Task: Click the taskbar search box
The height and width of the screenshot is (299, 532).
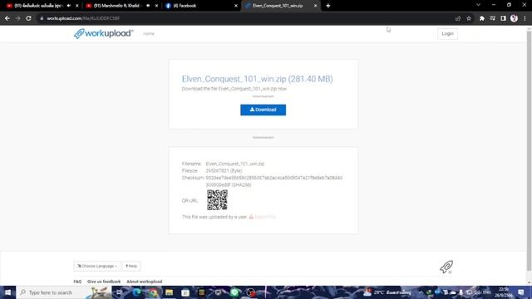Action: (64, 292)
